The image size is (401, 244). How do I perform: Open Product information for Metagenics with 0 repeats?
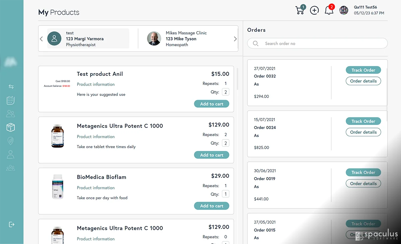point(96,239)
